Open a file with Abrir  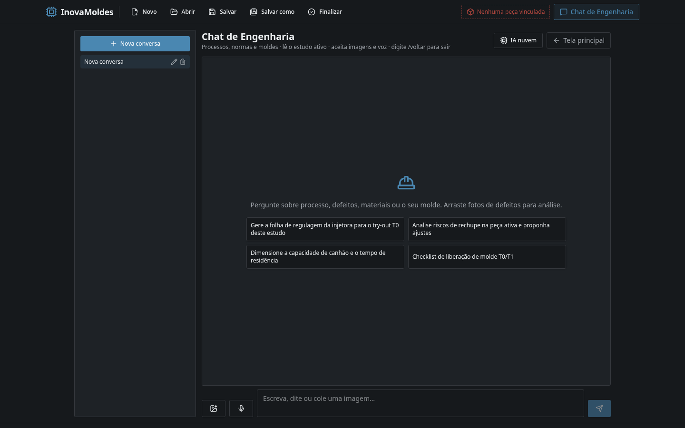coord(183,12)
